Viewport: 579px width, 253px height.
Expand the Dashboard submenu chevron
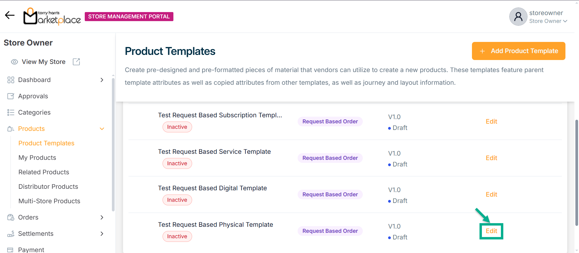(102, 80)
